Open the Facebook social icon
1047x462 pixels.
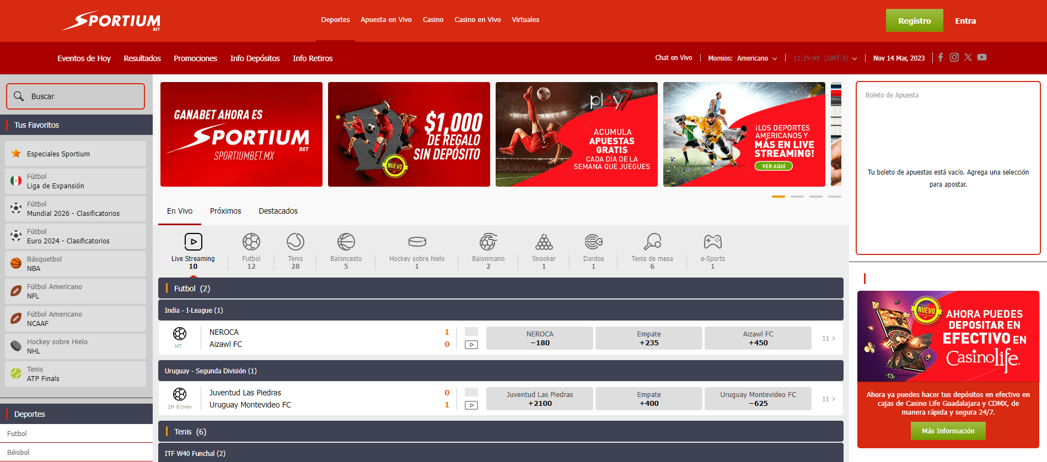pyautogui.click(x=941, y=57)
